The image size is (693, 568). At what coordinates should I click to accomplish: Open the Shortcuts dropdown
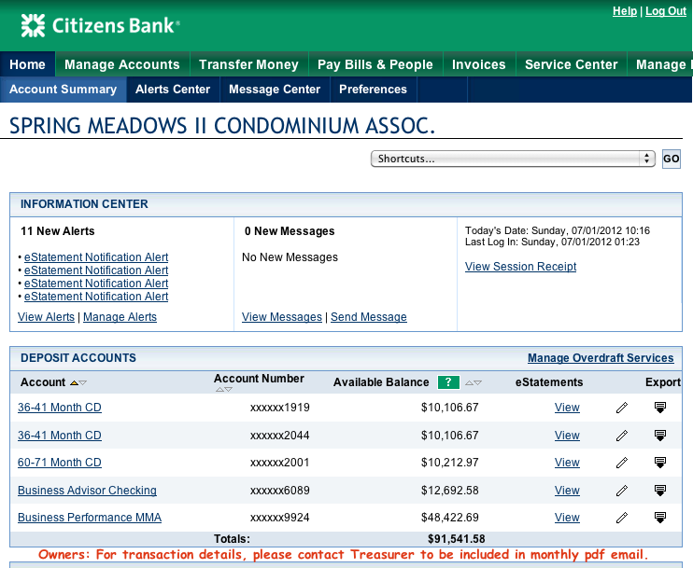(x=513, y=159)
